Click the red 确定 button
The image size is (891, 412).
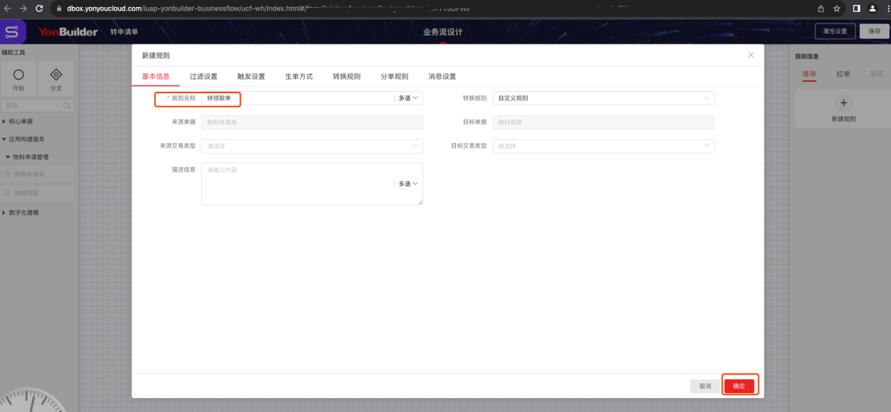739,386
